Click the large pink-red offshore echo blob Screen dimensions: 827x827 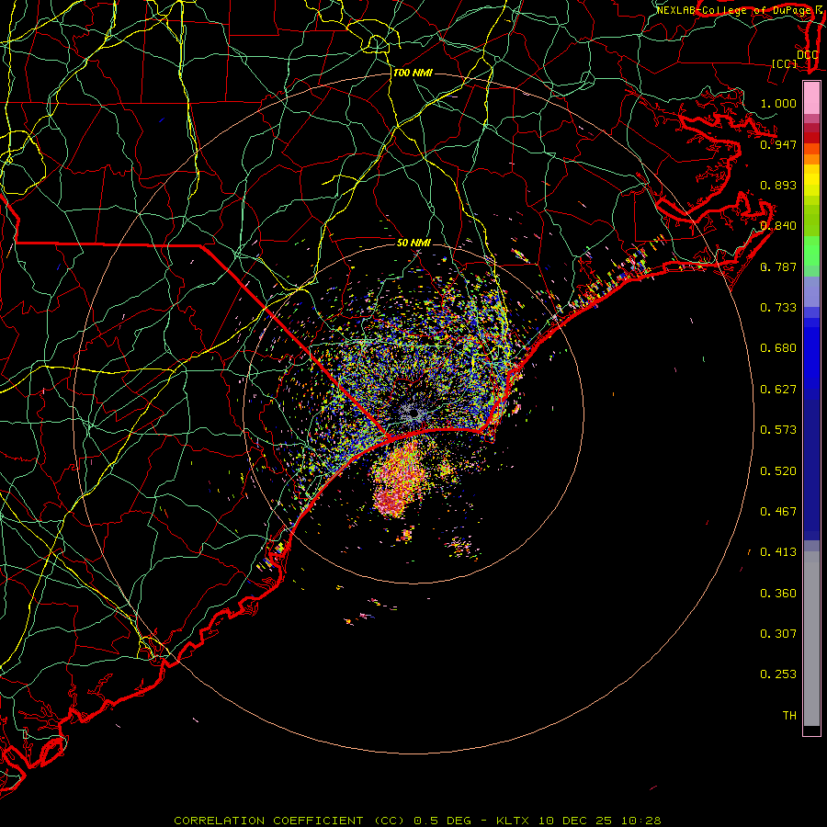pyautogui.click(x=397, y=480)
